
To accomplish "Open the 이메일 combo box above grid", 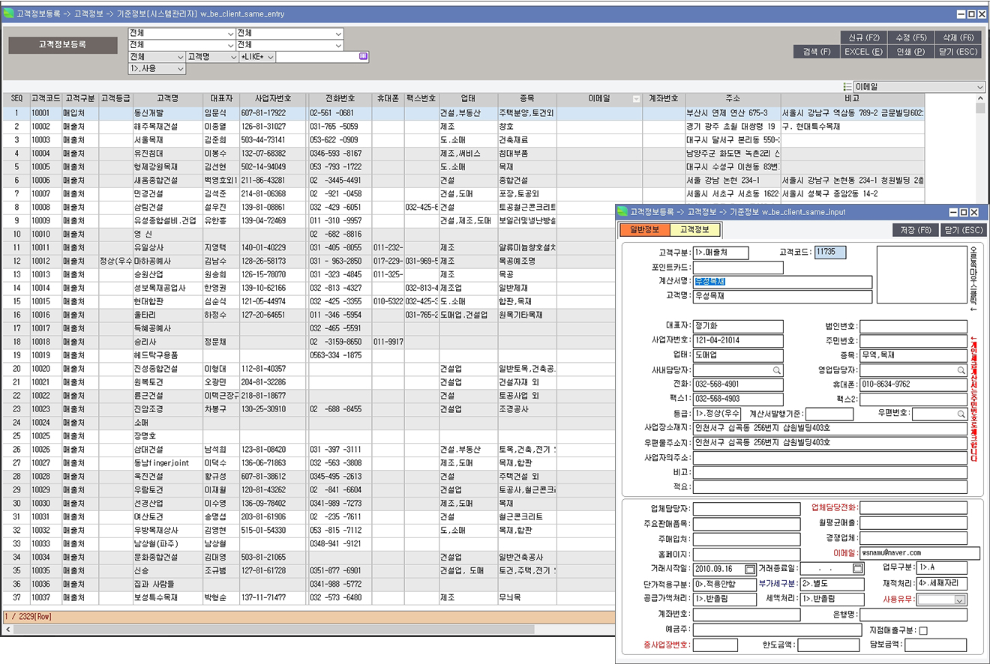I will (919, 87).
